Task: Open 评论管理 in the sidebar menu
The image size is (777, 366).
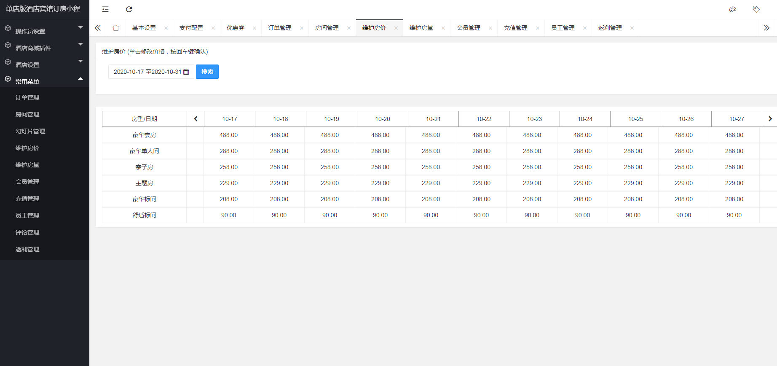Action: point(27,232)
